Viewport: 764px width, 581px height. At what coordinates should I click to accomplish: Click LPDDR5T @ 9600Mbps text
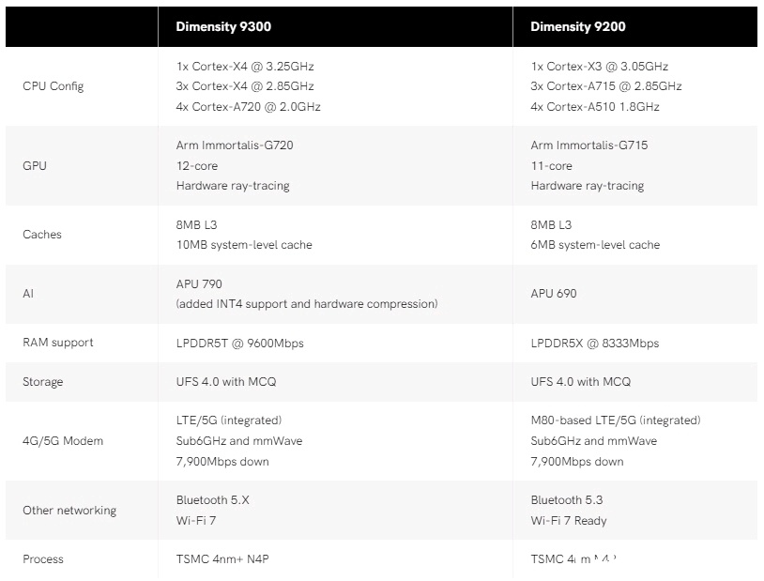click(240, 343)
